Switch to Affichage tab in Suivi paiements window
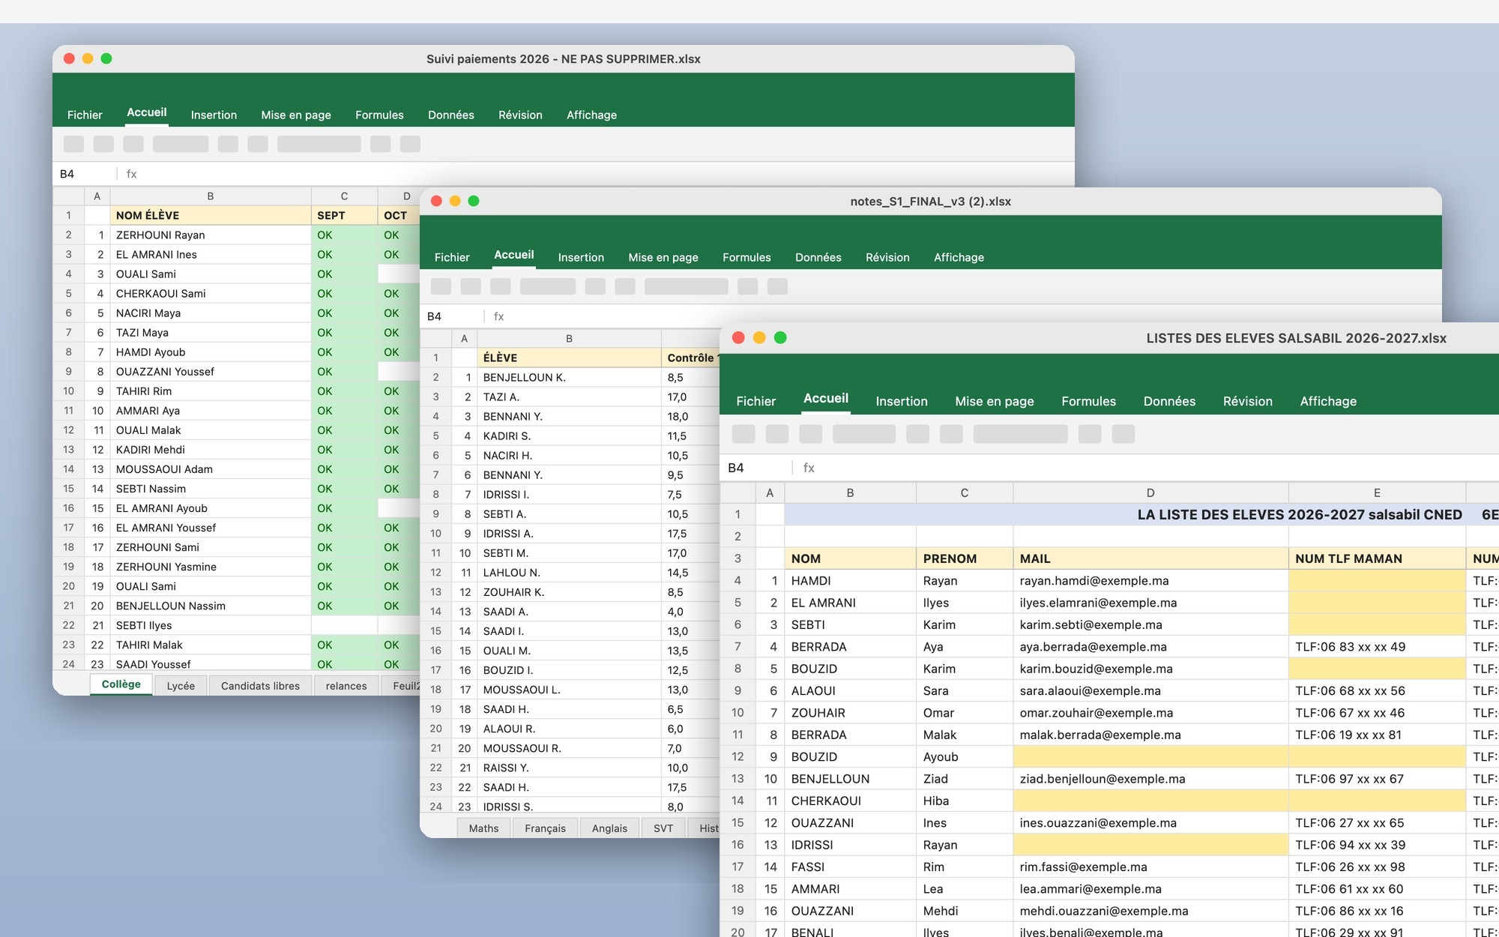The image size is (1499, 937). (591, 115)
